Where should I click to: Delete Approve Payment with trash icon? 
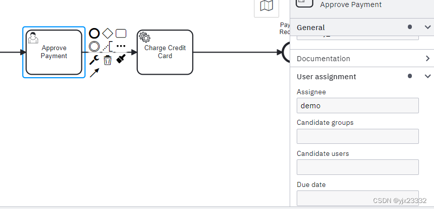(x=108, y=61)
